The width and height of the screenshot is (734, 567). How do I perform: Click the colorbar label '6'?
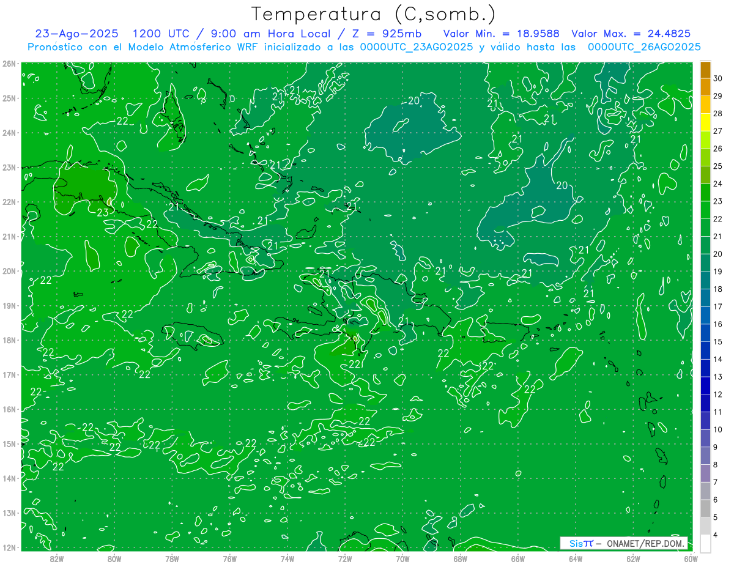pos(716,500)
